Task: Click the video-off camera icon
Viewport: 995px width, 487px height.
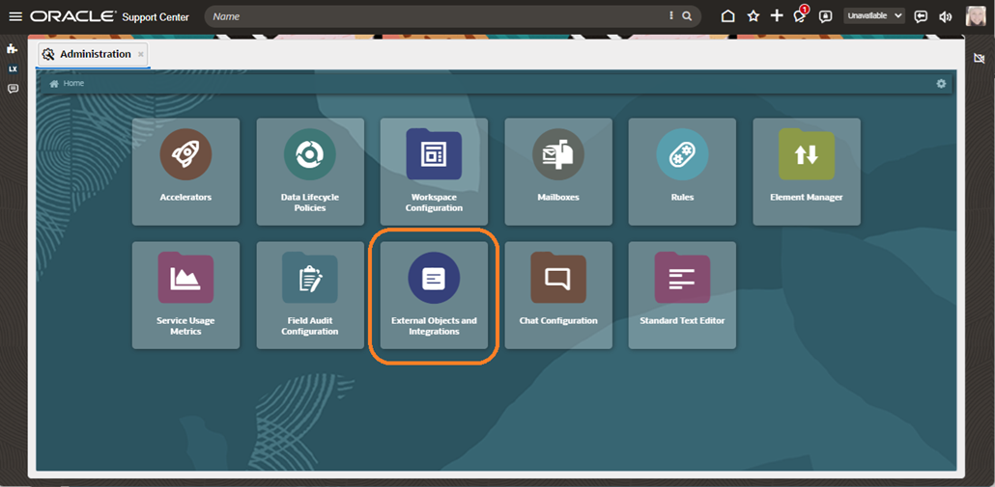Action: click(x=980, y=58)
